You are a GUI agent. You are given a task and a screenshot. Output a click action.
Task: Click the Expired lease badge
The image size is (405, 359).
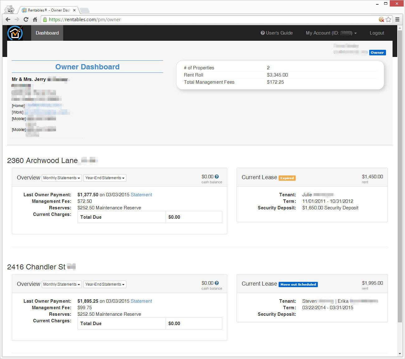287,178
